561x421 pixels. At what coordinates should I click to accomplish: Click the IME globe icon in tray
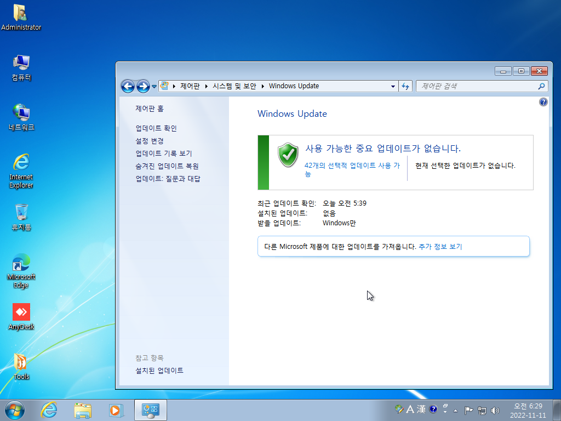click(x=399, y=409)
